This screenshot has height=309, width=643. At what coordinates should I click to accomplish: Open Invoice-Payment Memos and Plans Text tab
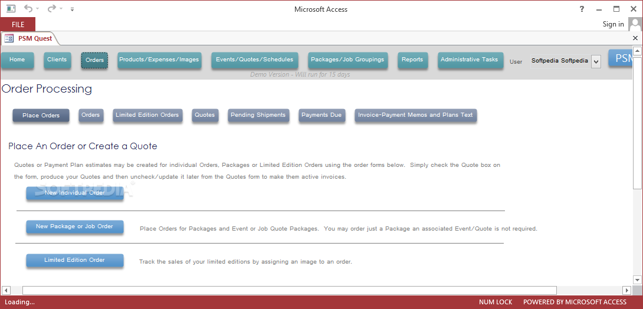[415, 115]
